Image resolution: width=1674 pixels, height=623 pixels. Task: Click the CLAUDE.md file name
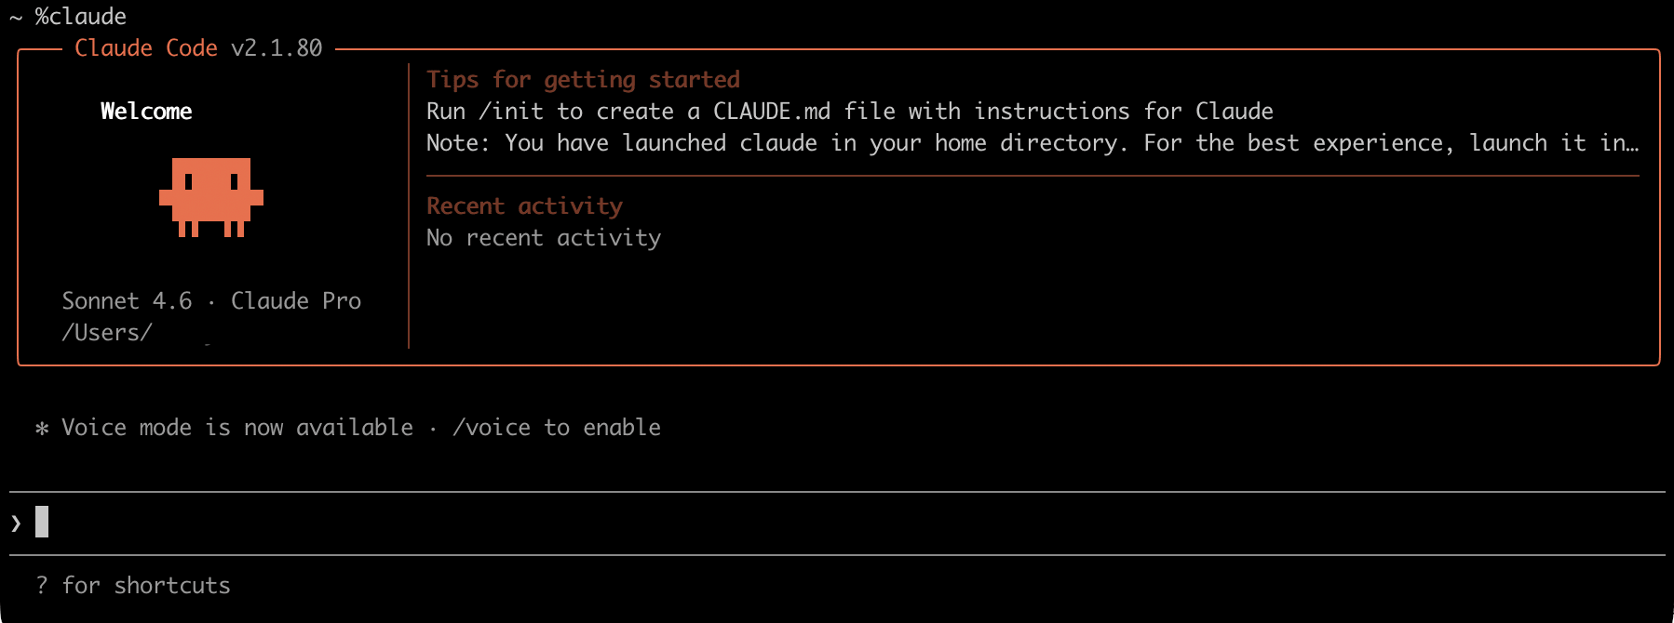point(771,112)
